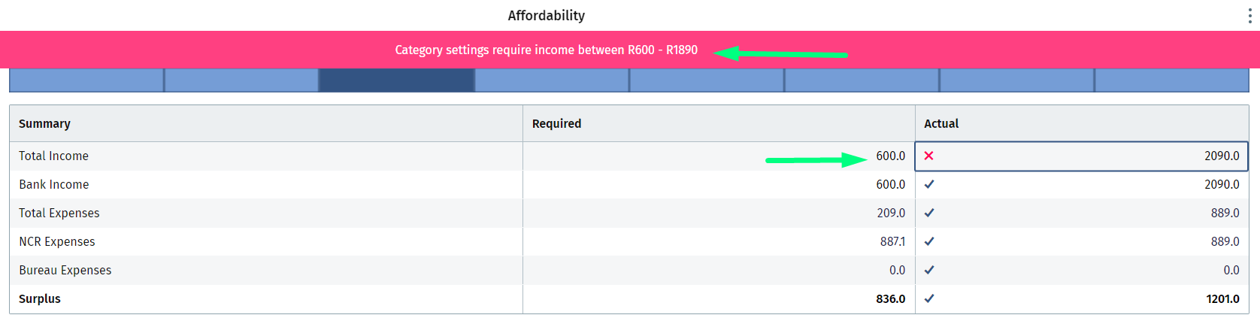Select the first light-blue tab segment on the left

pyautogui.click(x=86, y=80)
